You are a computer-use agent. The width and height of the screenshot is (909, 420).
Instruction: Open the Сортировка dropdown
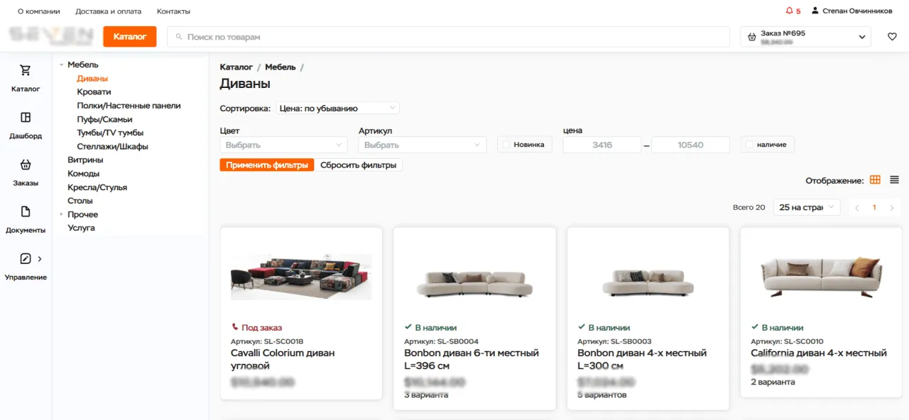click(x=337, y=109)
